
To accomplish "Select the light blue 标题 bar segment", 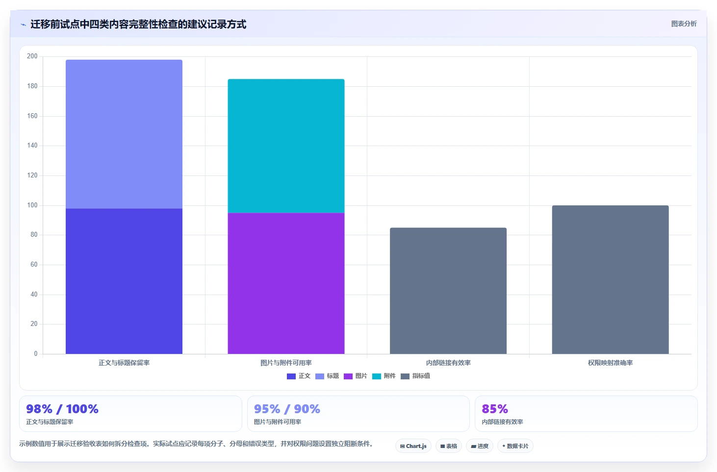I will tap(124, 134).
